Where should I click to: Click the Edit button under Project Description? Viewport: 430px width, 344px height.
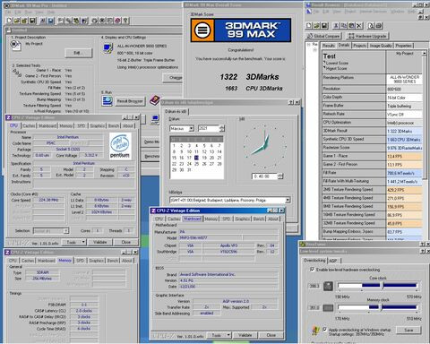point(79,53)
